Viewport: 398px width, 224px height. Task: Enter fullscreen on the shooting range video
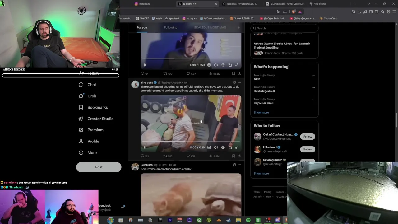237,147
